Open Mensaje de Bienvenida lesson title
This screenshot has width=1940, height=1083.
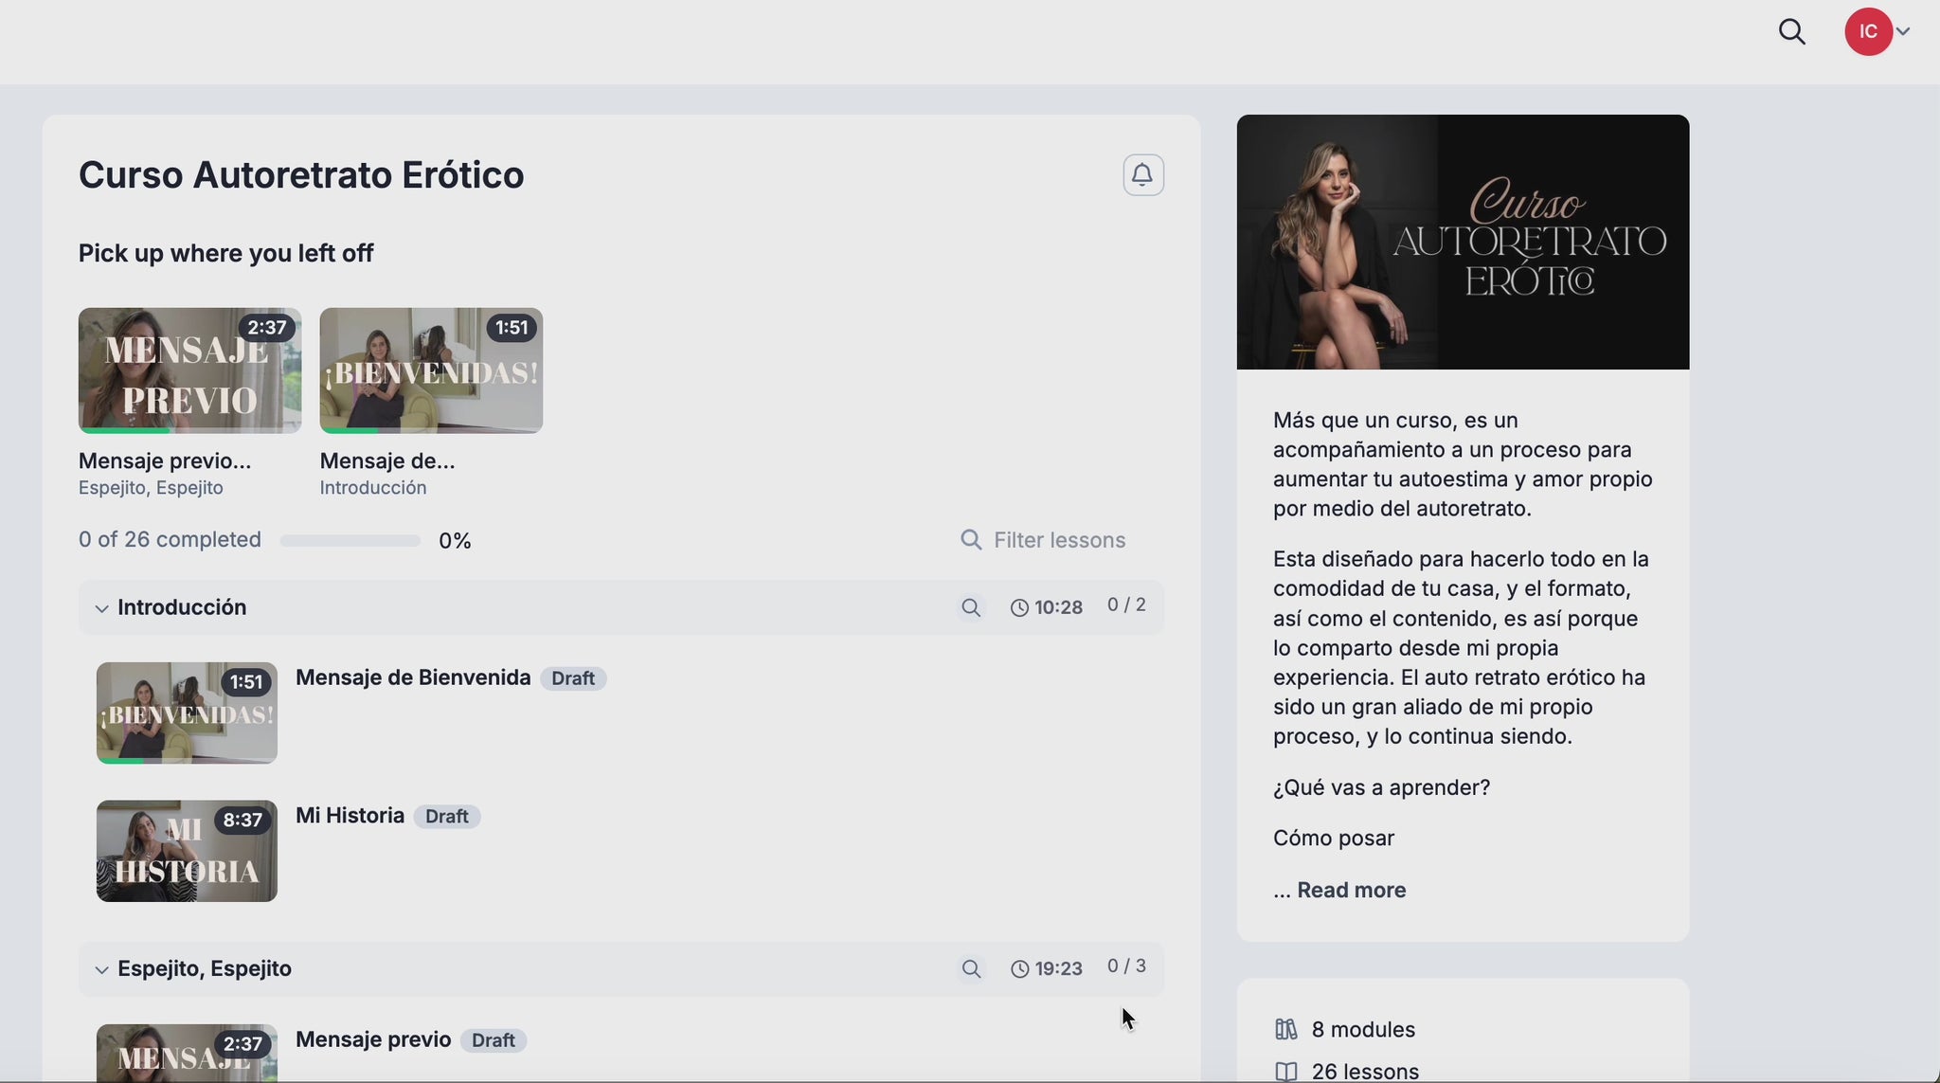(413, 677)
